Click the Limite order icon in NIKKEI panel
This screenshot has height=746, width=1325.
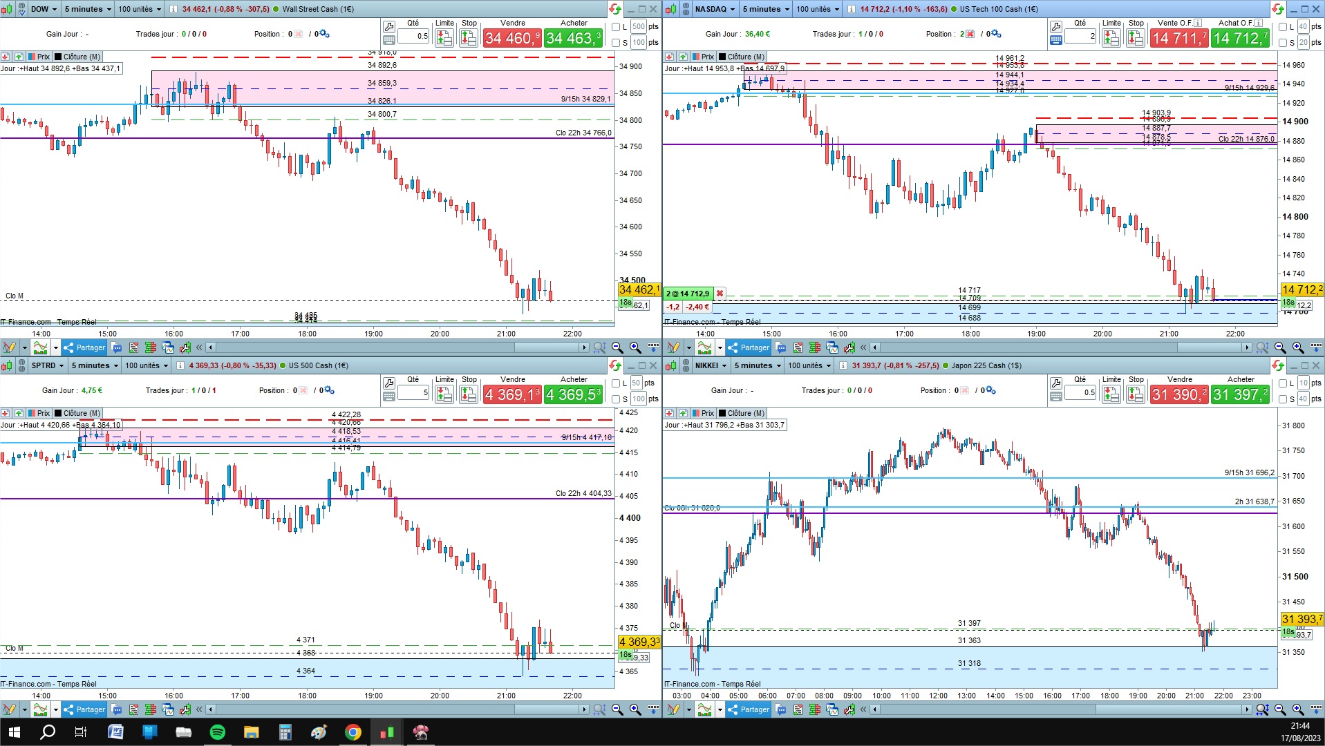pos(1111,394)
